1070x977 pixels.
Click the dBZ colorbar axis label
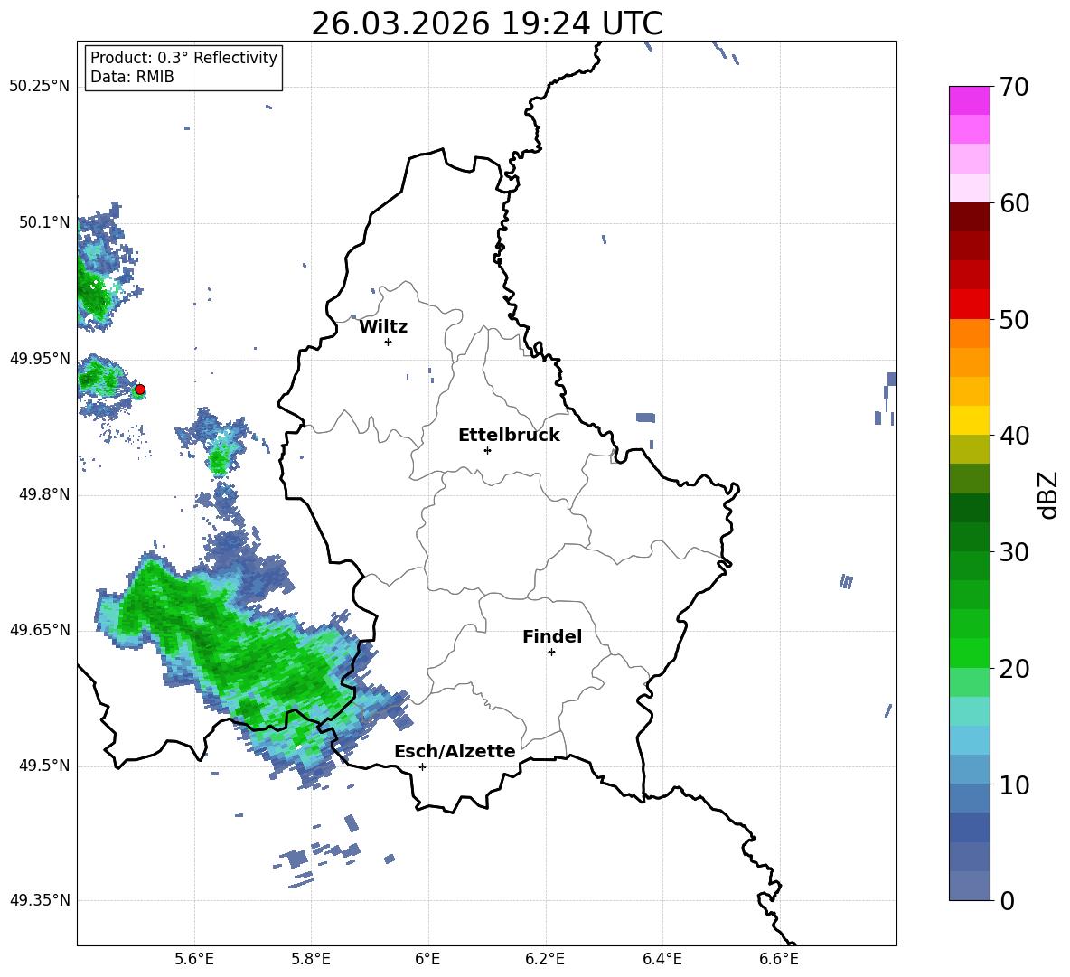tap(1049, 494)
